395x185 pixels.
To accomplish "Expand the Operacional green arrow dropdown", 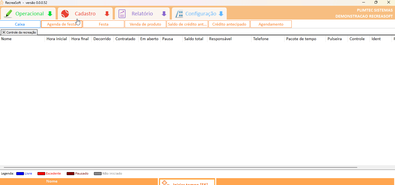I will click(50, 14).
